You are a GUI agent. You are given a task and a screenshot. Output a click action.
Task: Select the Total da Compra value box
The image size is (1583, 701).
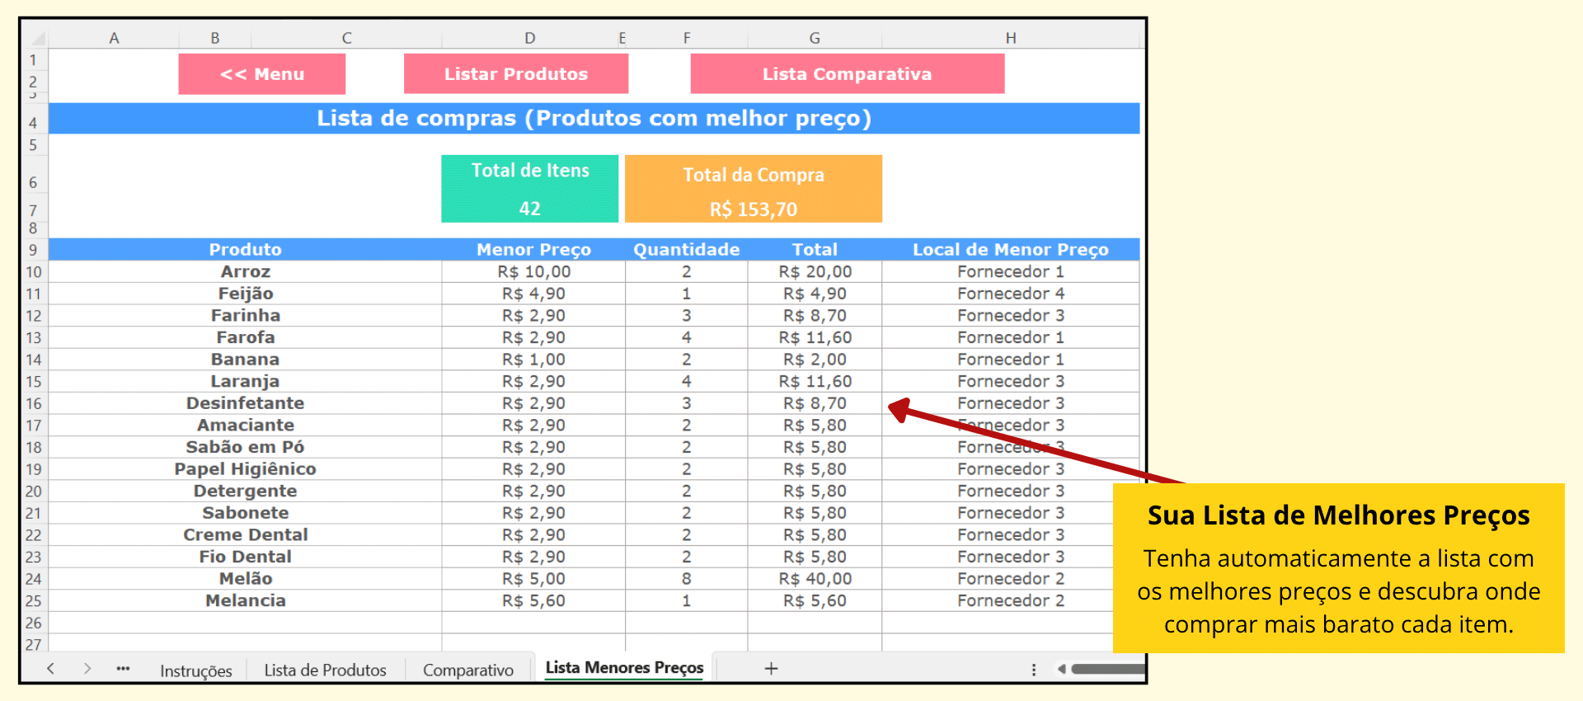(753, 209)
